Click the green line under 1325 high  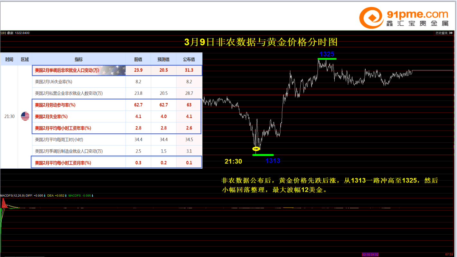pyautogui.click(x=327, y=59)
